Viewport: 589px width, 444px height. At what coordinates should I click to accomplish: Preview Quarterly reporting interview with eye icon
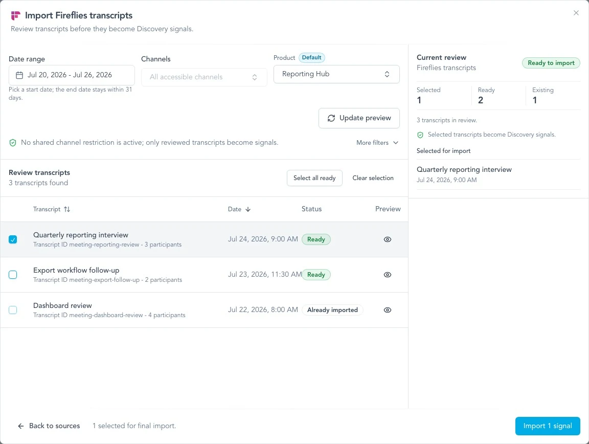click(387, 239)
